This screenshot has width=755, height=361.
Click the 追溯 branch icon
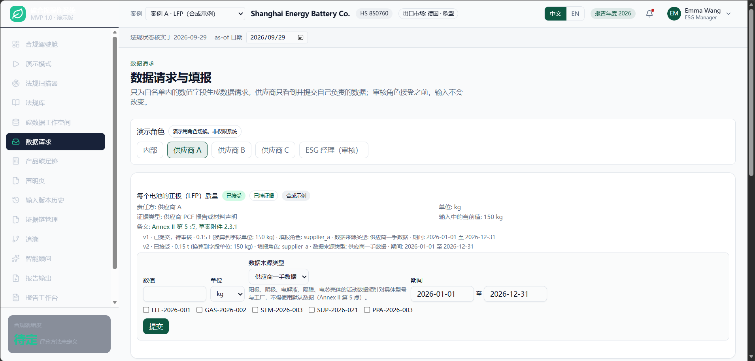click(16, 239)
